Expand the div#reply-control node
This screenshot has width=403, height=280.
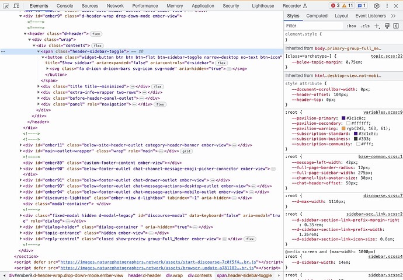coord(21,239)
